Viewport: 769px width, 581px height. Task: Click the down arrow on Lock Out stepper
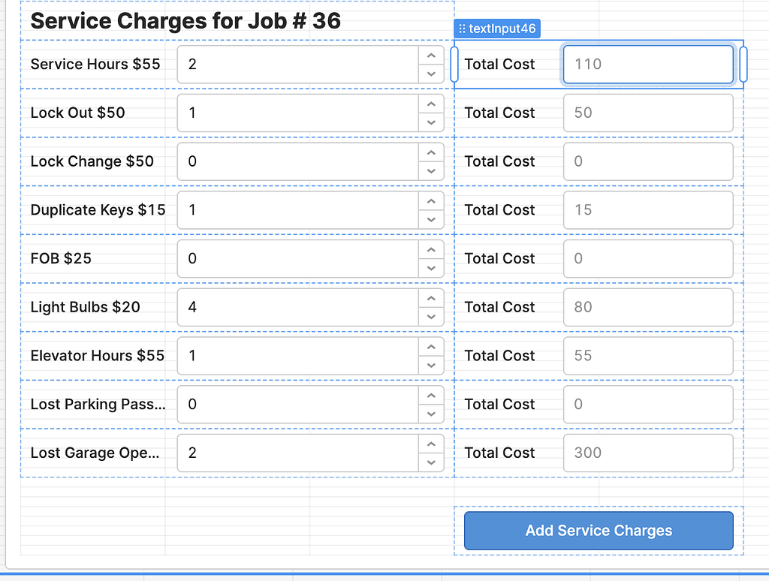click(430, 122)
